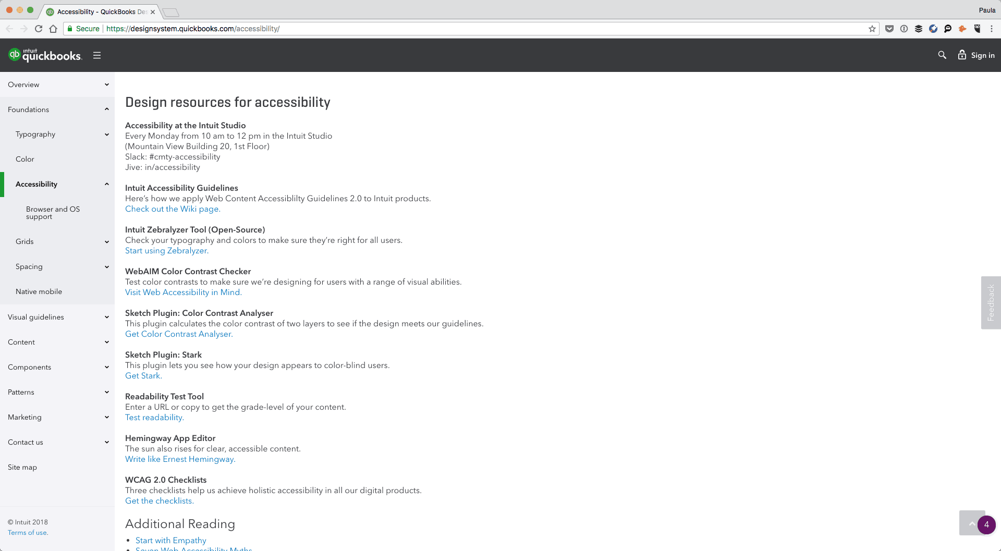
Task: Open the Chrome three-dot menu
Action: pyautogui.click(x=992, y=29)
